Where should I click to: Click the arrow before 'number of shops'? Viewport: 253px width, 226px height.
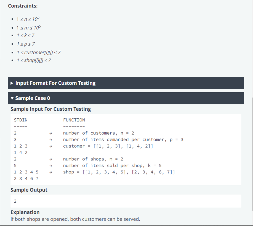point(50,159)
